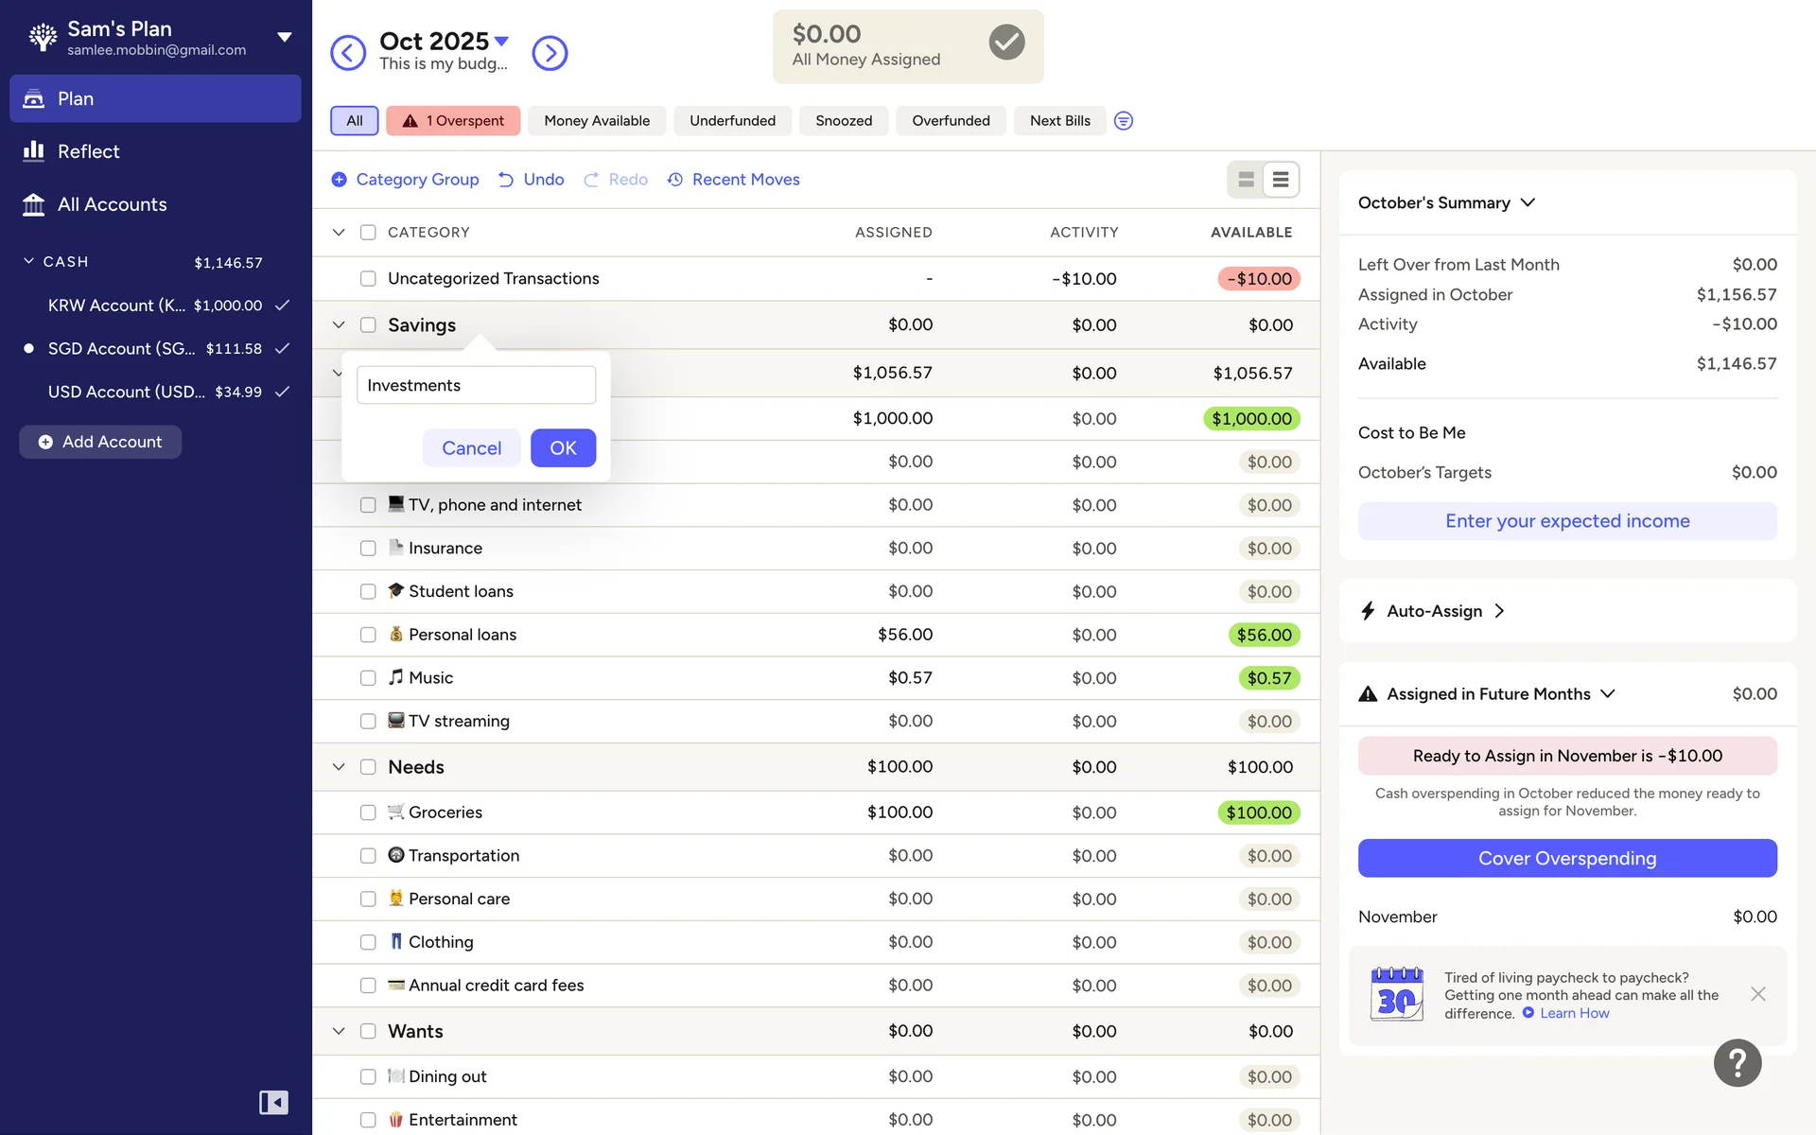Open the help question mark button
The height and width of the screenshot is (1135, 1816).
point(1737,1063)
